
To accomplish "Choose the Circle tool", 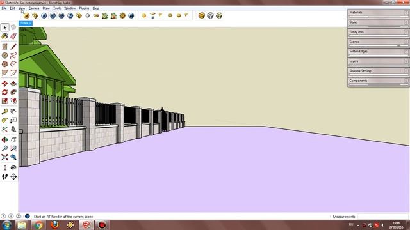I will pos(4,56).
